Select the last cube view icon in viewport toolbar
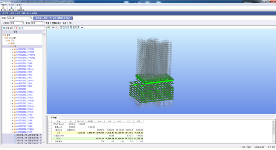The width and height of the screenshot is (276, 150). click(78, 27)
